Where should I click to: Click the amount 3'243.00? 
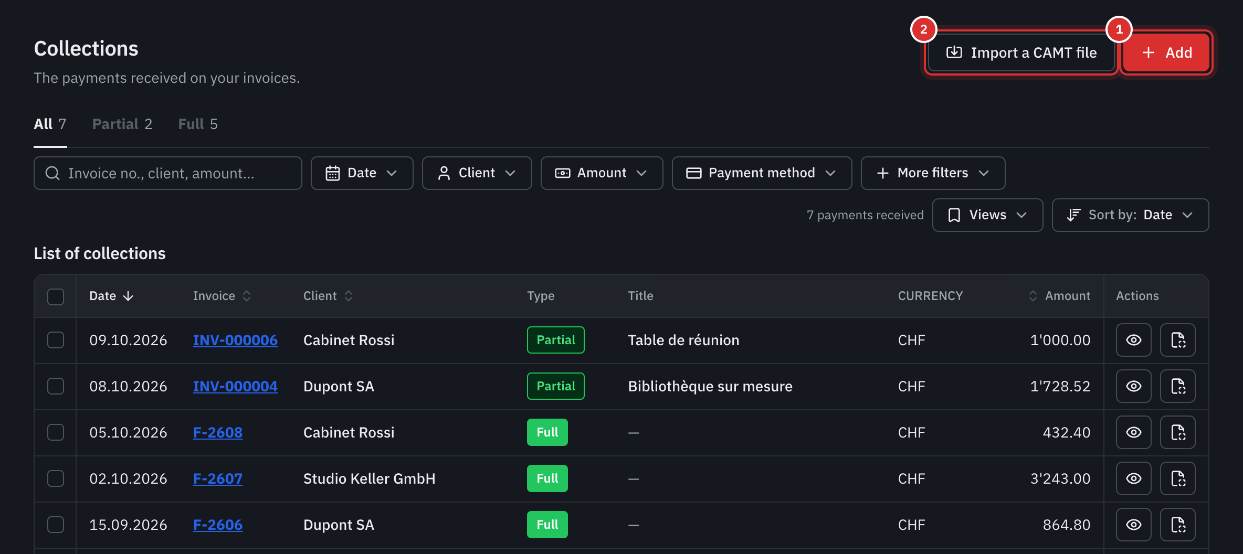pos(1060,478)
